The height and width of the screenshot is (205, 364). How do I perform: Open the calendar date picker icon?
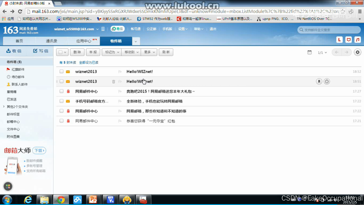[310, 52]
